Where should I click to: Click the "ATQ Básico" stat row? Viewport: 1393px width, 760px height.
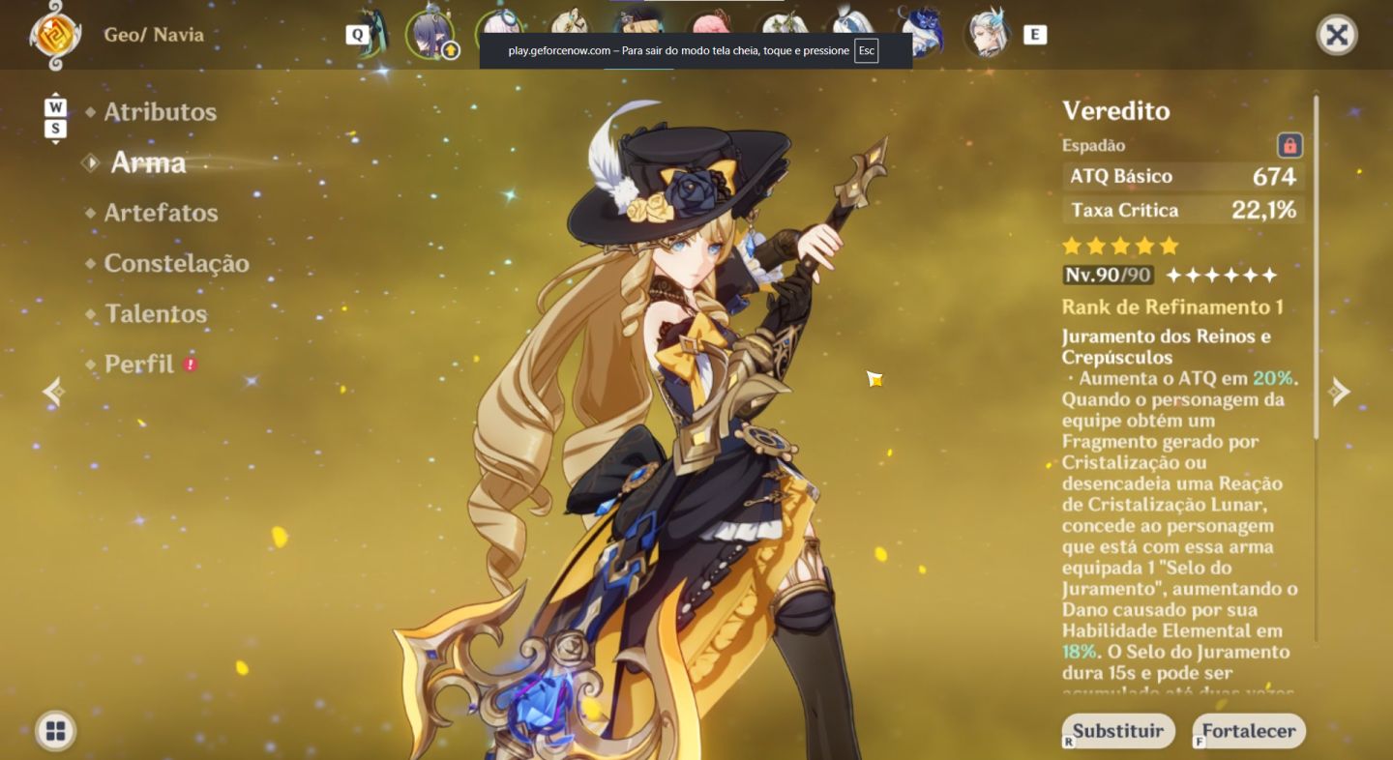coord(1183,176)
